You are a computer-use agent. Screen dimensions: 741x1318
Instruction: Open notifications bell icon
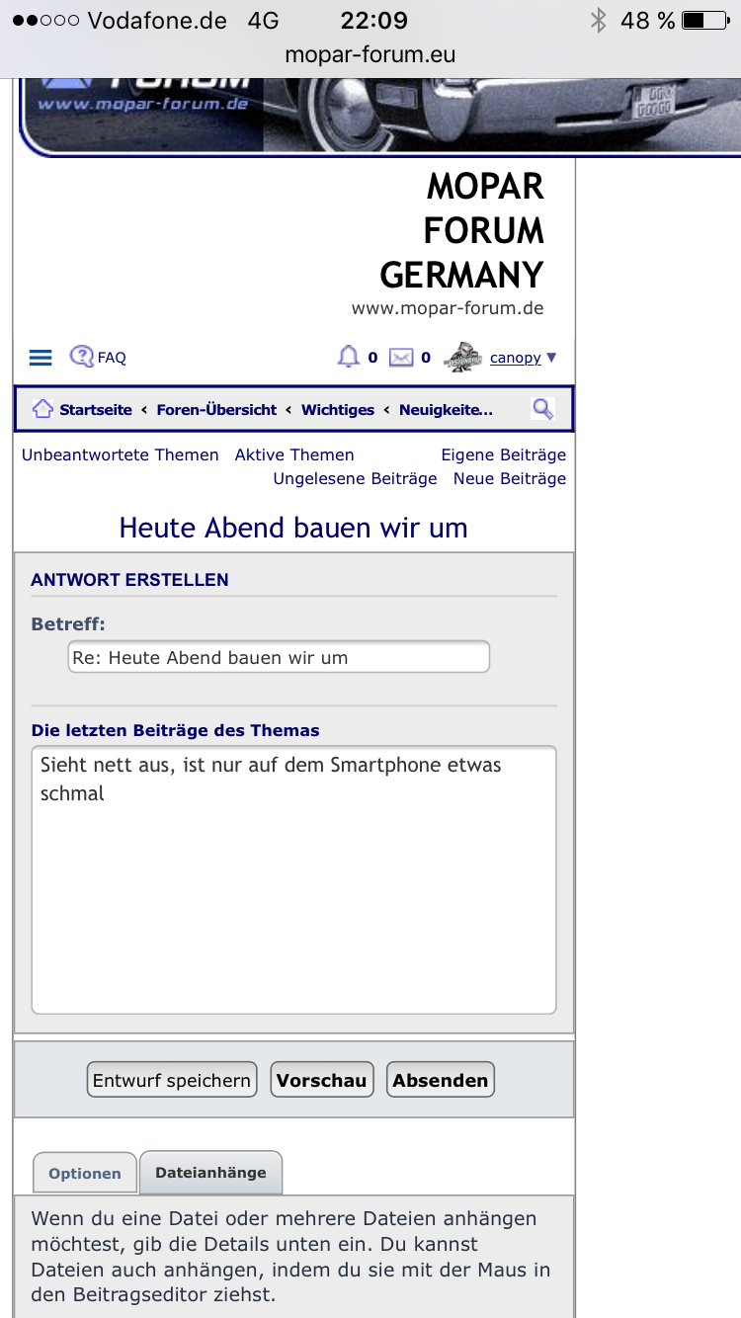coord(348,357)
